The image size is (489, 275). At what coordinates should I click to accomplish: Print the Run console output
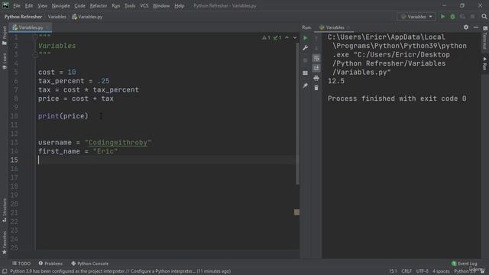coord(316,78)
